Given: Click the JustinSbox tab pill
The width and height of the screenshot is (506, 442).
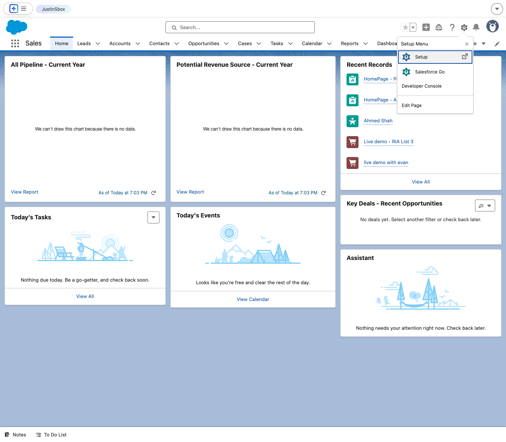Looking at the screenshot, I should [x=53, y=9].
